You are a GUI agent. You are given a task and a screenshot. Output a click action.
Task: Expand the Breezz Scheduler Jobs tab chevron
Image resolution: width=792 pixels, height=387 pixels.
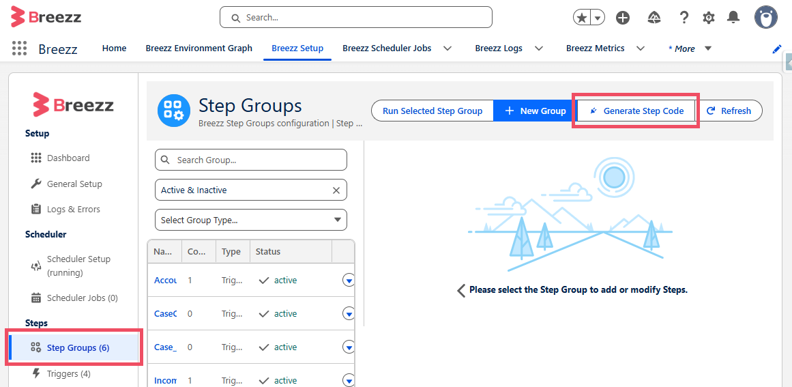click(x=448, y=48)
